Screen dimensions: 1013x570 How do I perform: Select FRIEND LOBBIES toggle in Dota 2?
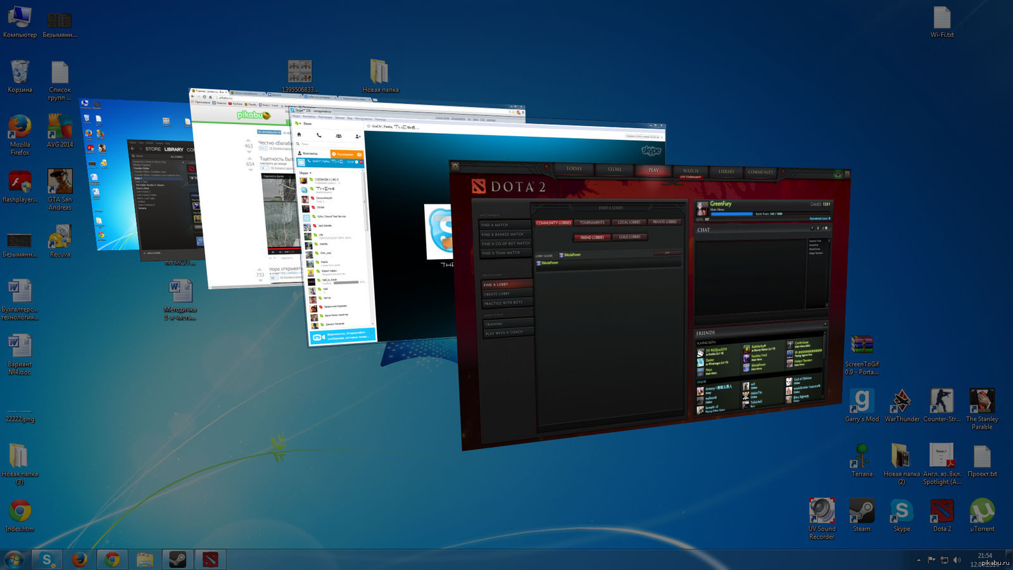592,237
